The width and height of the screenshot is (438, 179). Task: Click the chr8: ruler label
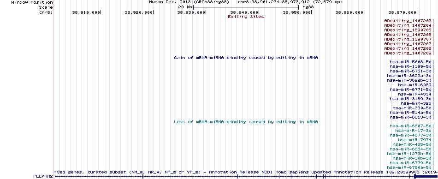[x=46, y=12]
